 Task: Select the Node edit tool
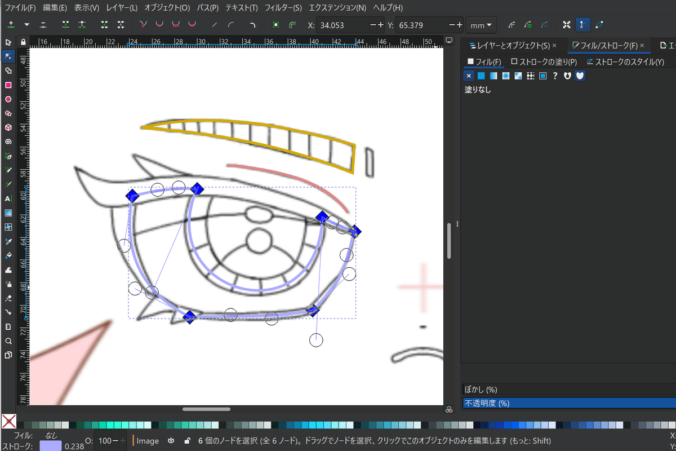pyautogui.click(x=8, y=56)
